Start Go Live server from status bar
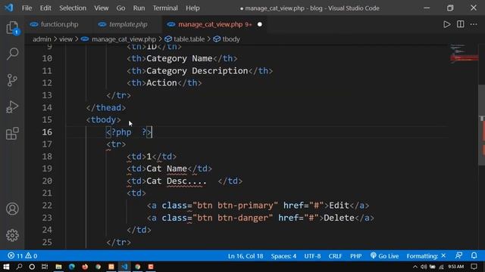This screenshot has height=272, width=485. coord(384,256)
